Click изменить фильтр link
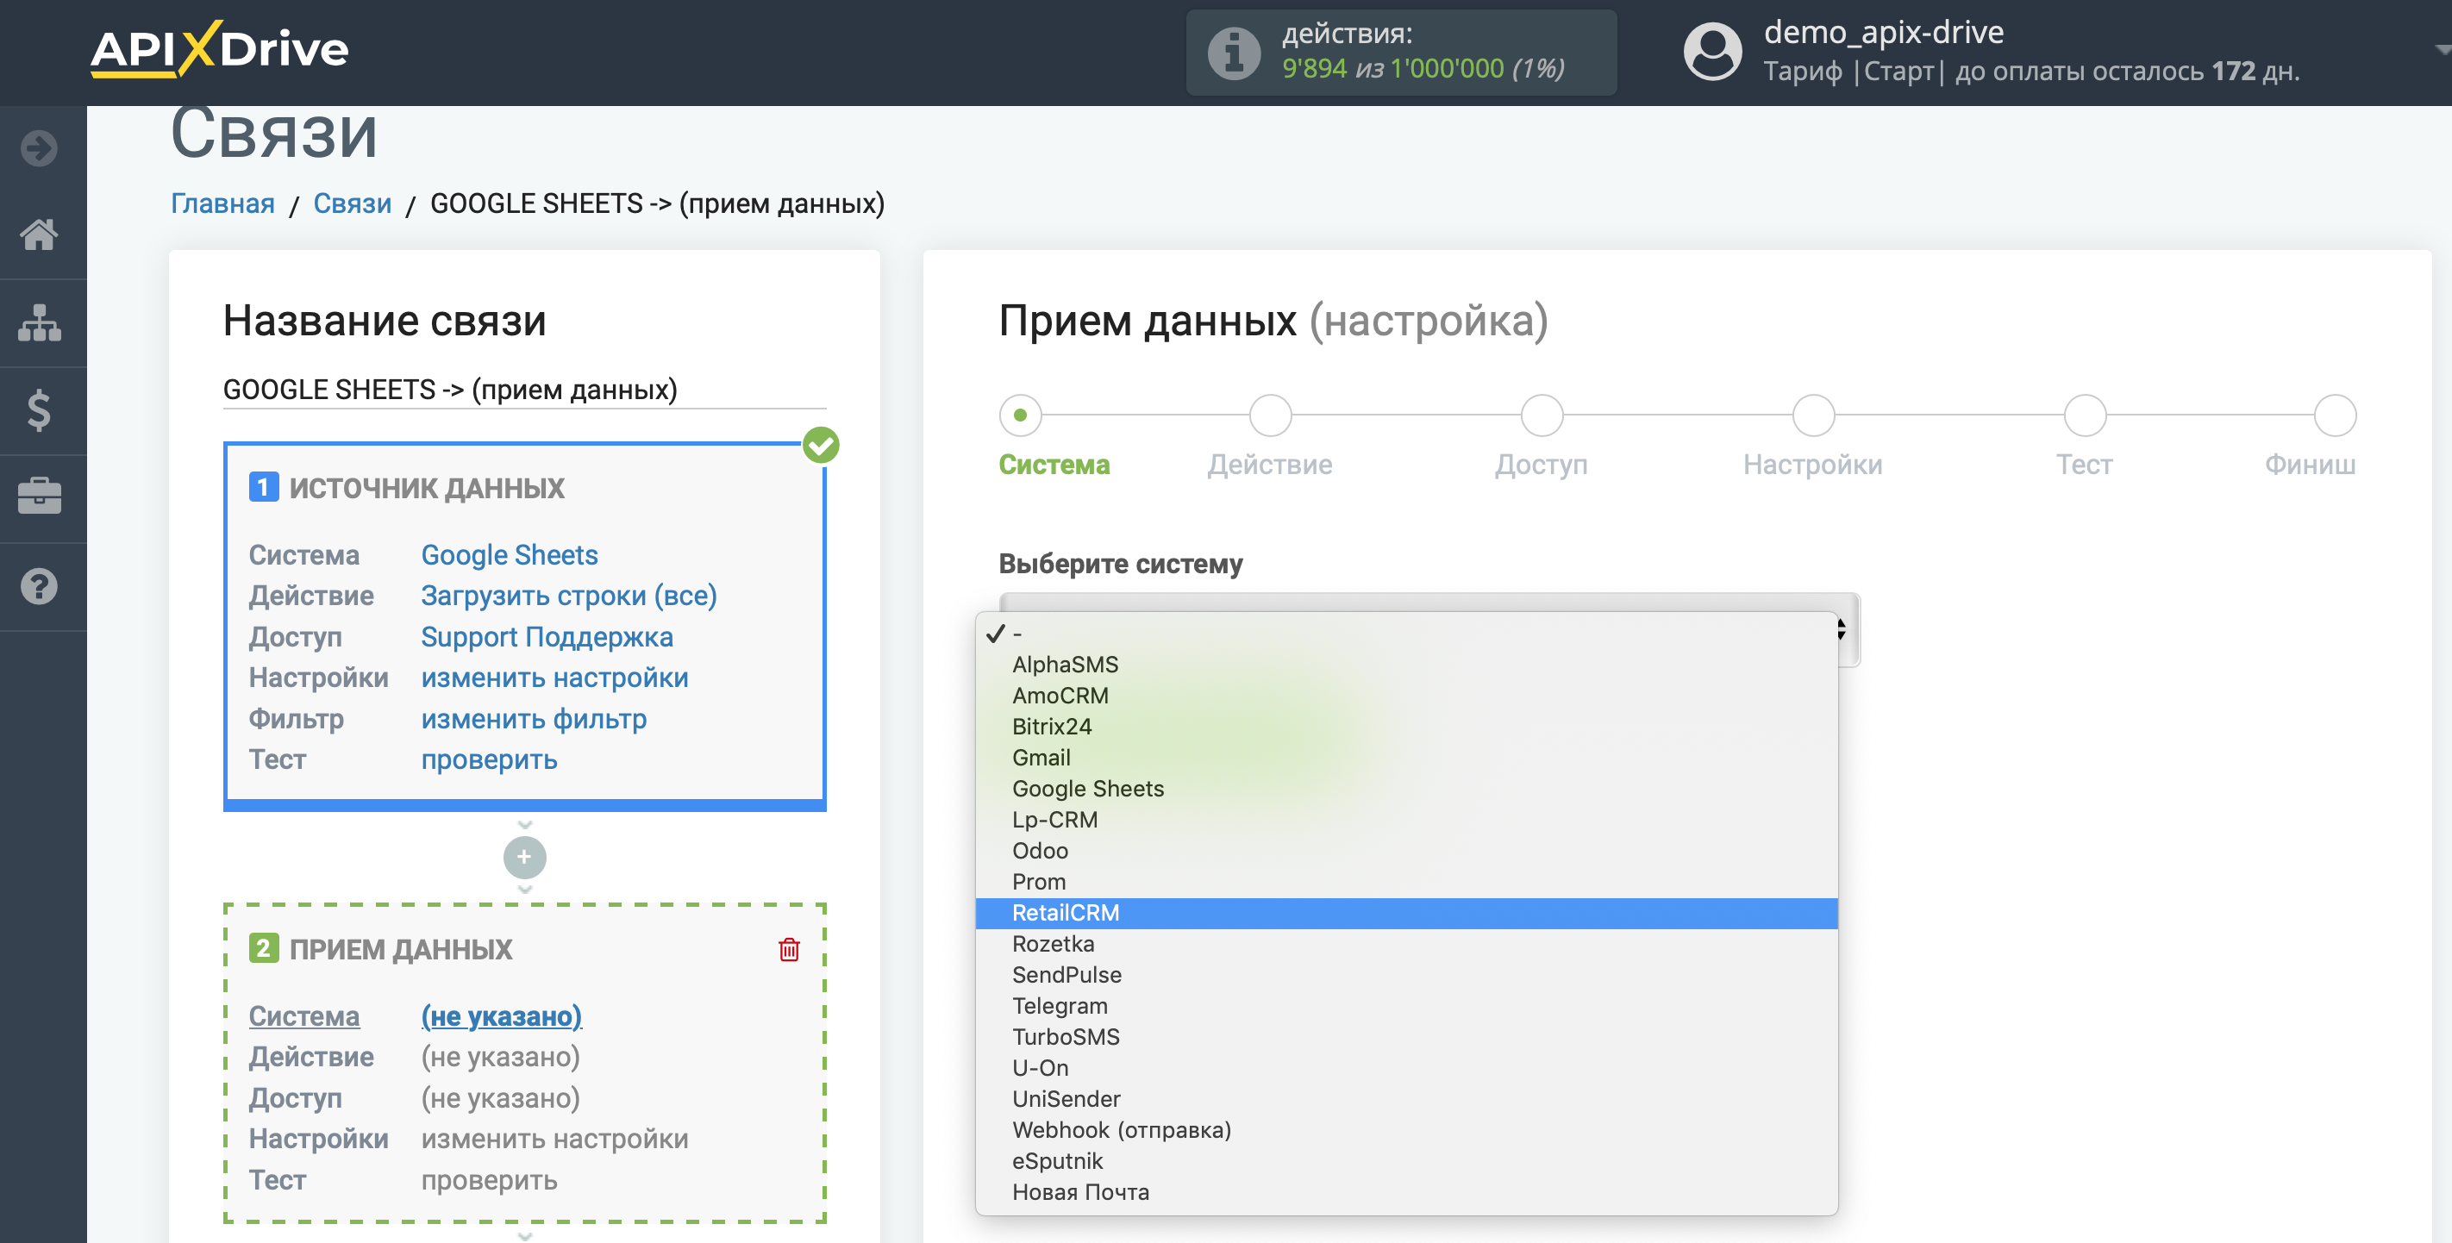The width and height of the screenshot is (2452, 1243). [534, 719]
